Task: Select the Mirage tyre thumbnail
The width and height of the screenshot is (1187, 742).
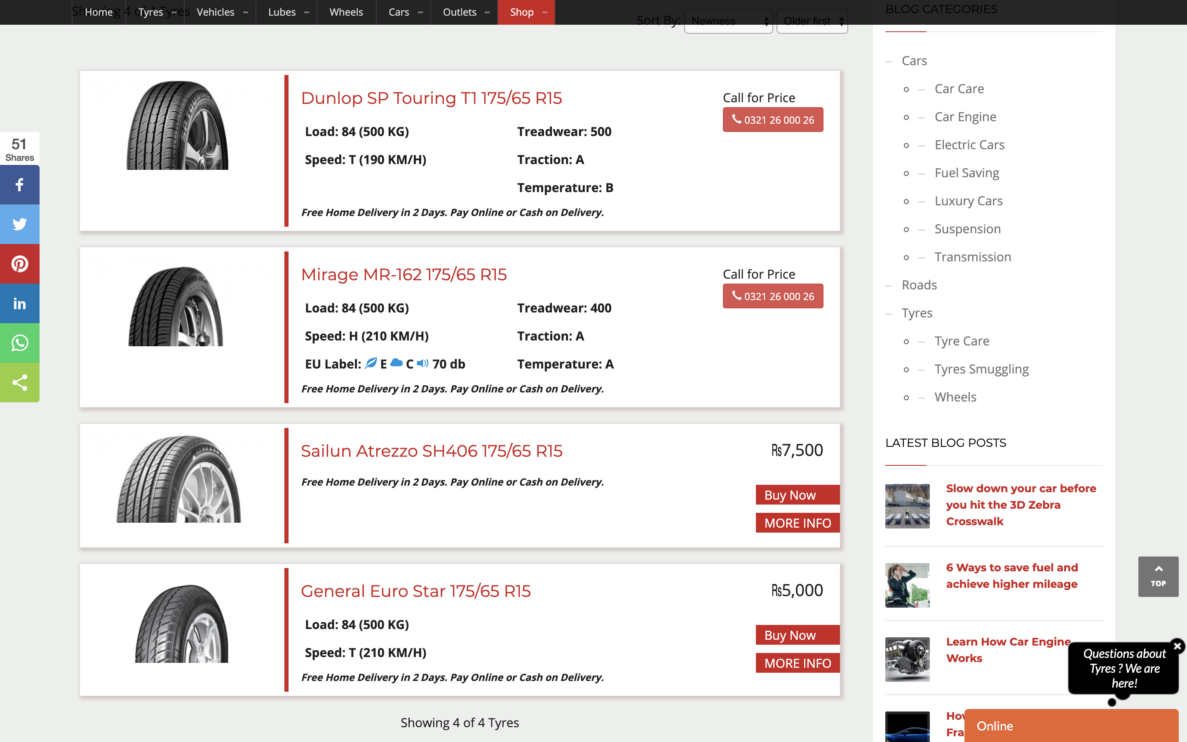Action: coord(176,306)
